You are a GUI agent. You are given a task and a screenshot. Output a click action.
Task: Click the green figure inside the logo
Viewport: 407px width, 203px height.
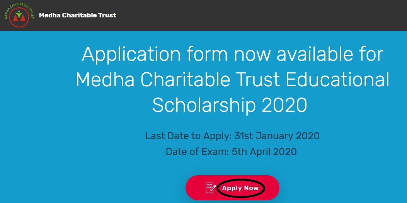point(19,15)
